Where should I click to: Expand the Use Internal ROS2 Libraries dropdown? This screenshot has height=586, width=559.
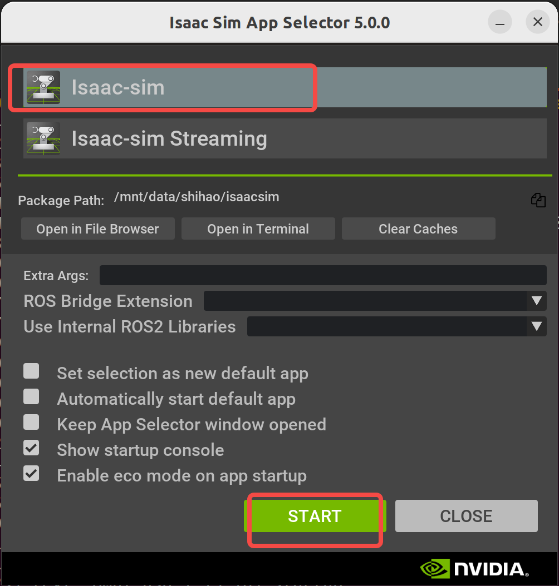point(537,326)
